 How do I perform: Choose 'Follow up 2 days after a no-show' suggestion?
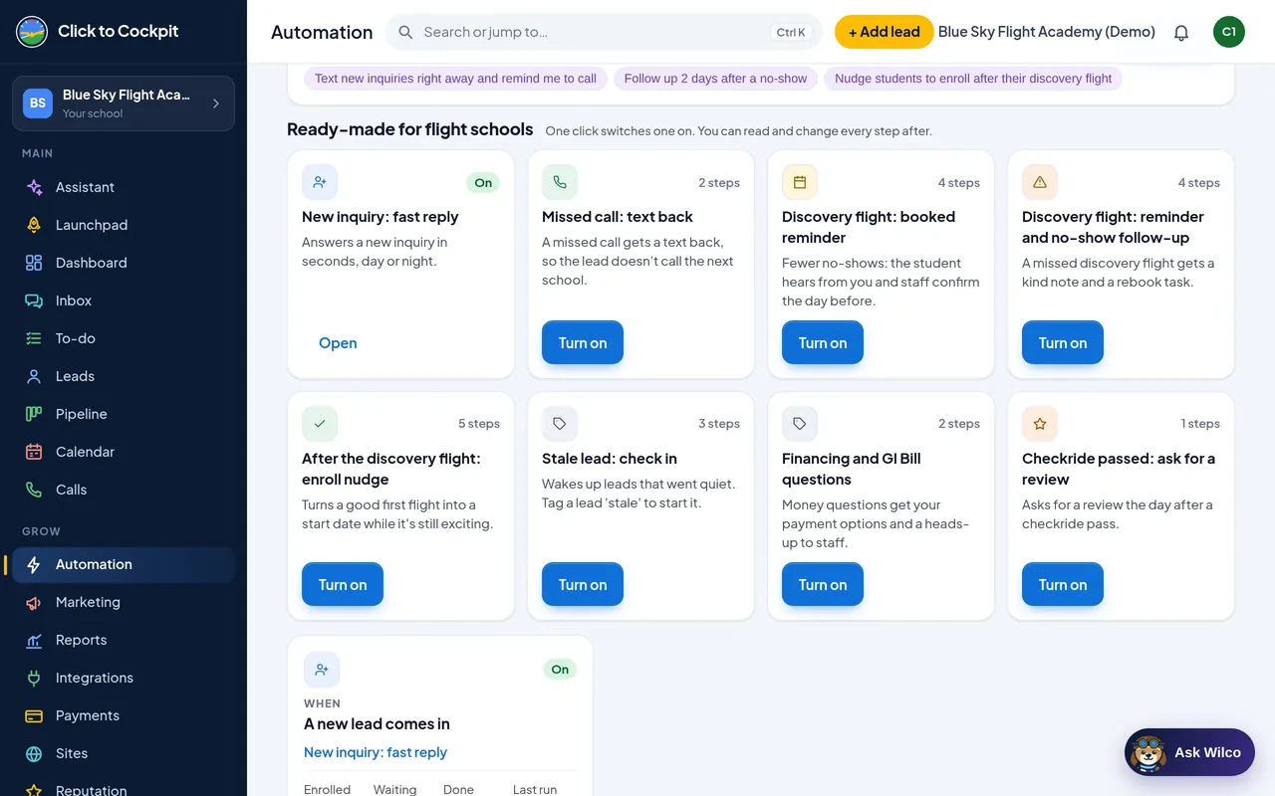click(x=715, y=79)
